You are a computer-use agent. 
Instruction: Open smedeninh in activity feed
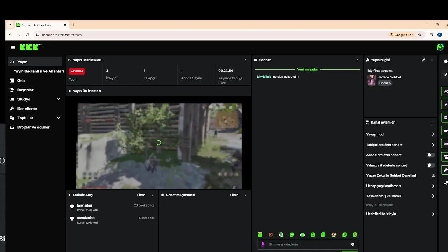(x=86, y=218)
